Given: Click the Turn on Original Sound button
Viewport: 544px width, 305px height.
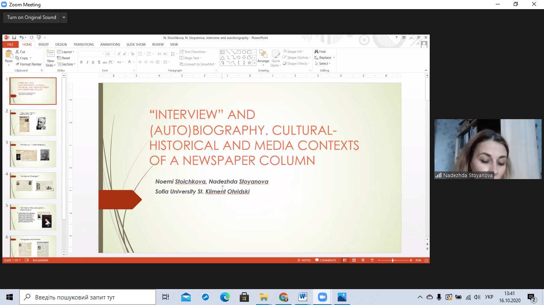Looking at the screenshot, I should [x=31, y=17].
